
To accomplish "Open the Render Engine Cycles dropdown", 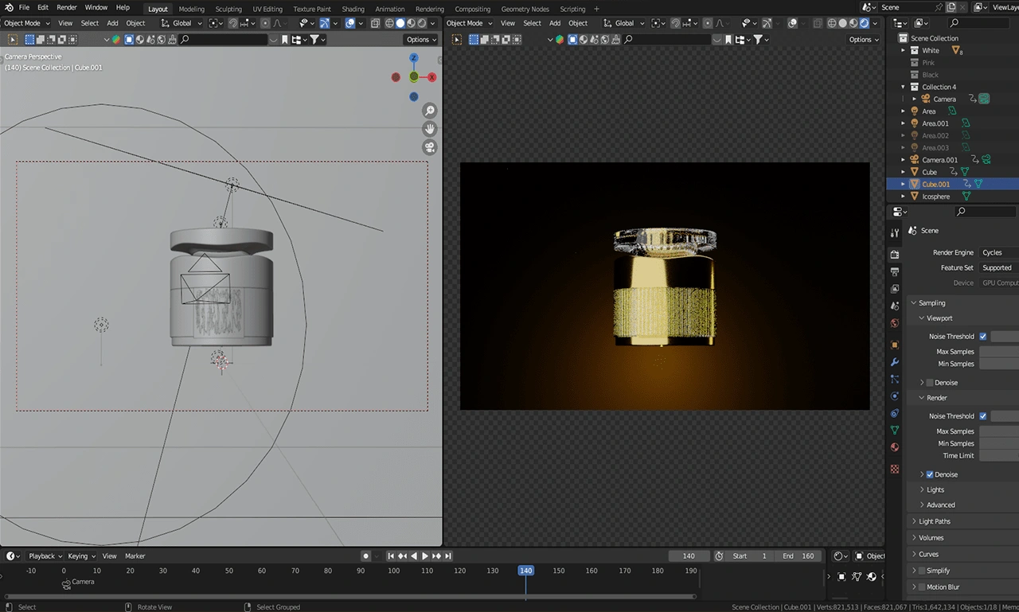I will [998, 252].
